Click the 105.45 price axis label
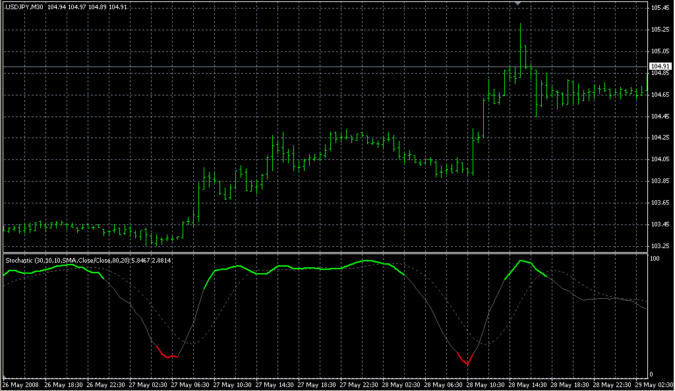675x391 pixels. click(659, 8)
